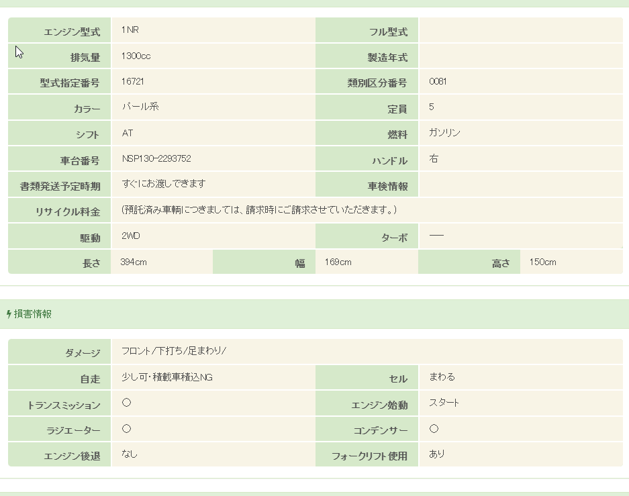
Task: Select the chassis number NSP130-2293752
Action: tap(156, 159)
